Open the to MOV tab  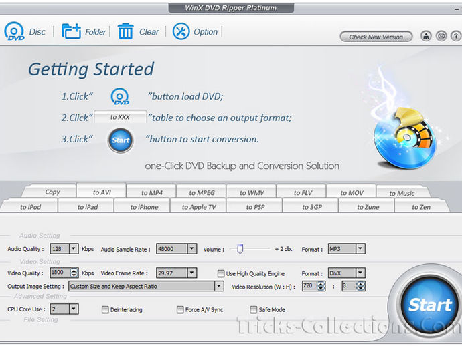click(x=352, y=192)
